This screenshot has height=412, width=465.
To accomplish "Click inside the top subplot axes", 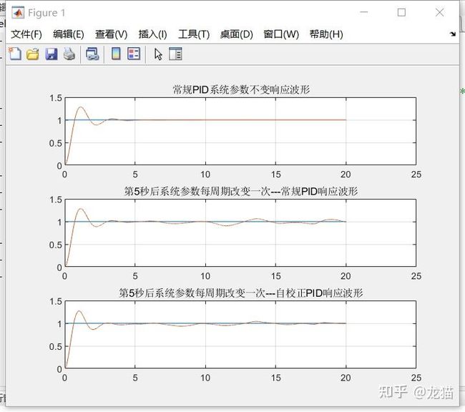I will pos(240,131).
